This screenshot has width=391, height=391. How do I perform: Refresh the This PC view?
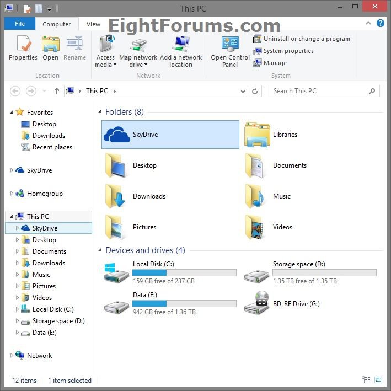coord(255,91)
